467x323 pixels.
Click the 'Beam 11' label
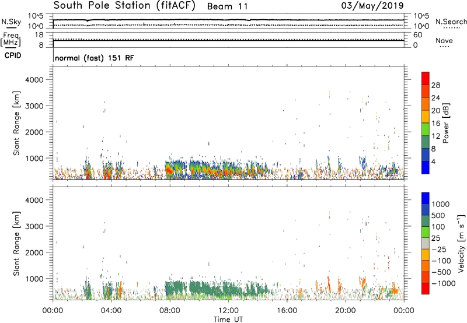[227, 6]
